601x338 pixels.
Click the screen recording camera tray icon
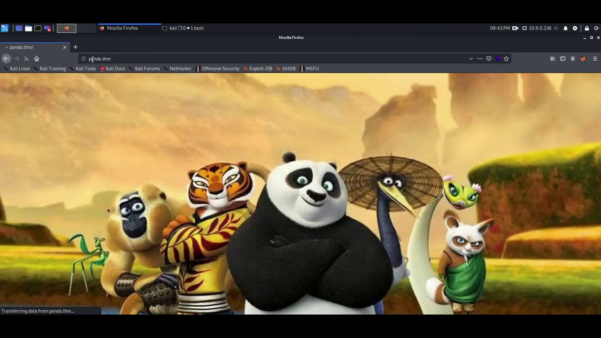click(x=515, y=28)
